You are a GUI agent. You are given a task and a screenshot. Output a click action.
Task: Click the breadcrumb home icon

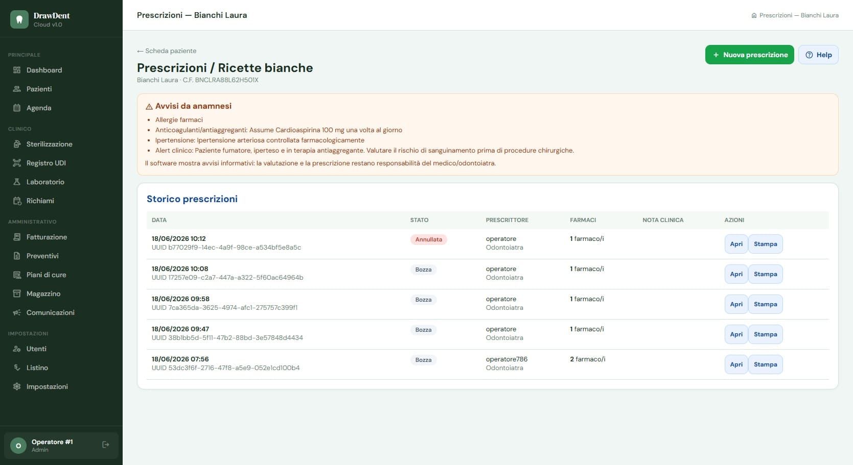tap(754, 15)
